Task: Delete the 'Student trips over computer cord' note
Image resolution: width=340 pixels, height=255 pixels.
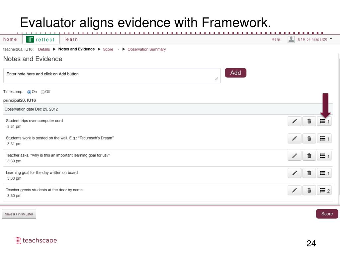Action: click(309, 122)
